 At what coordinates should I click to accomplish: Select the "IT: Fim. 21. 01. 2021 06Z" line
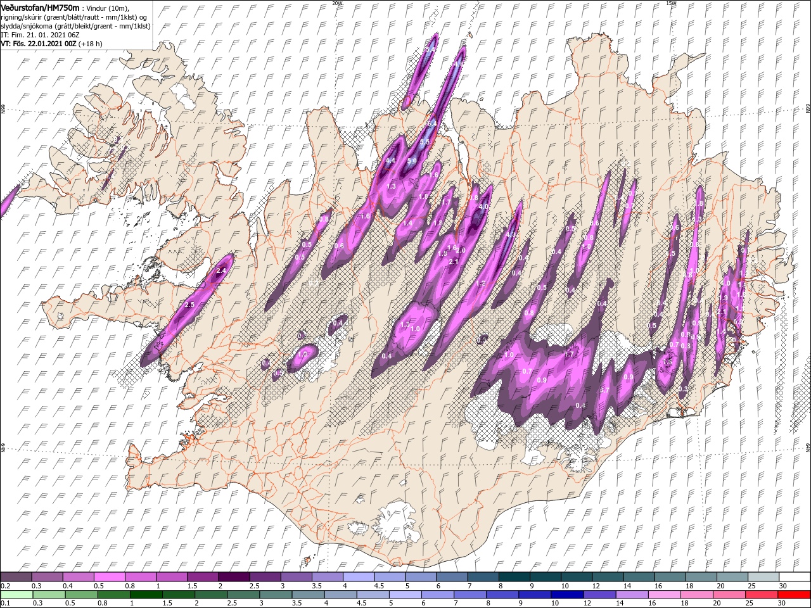40,35
